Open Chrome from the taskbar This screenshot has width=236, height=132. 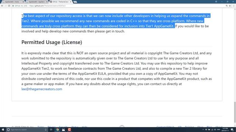tap(58, 129)
